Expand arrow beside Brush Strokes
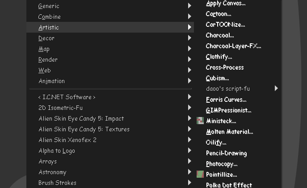 pos(189,182)
